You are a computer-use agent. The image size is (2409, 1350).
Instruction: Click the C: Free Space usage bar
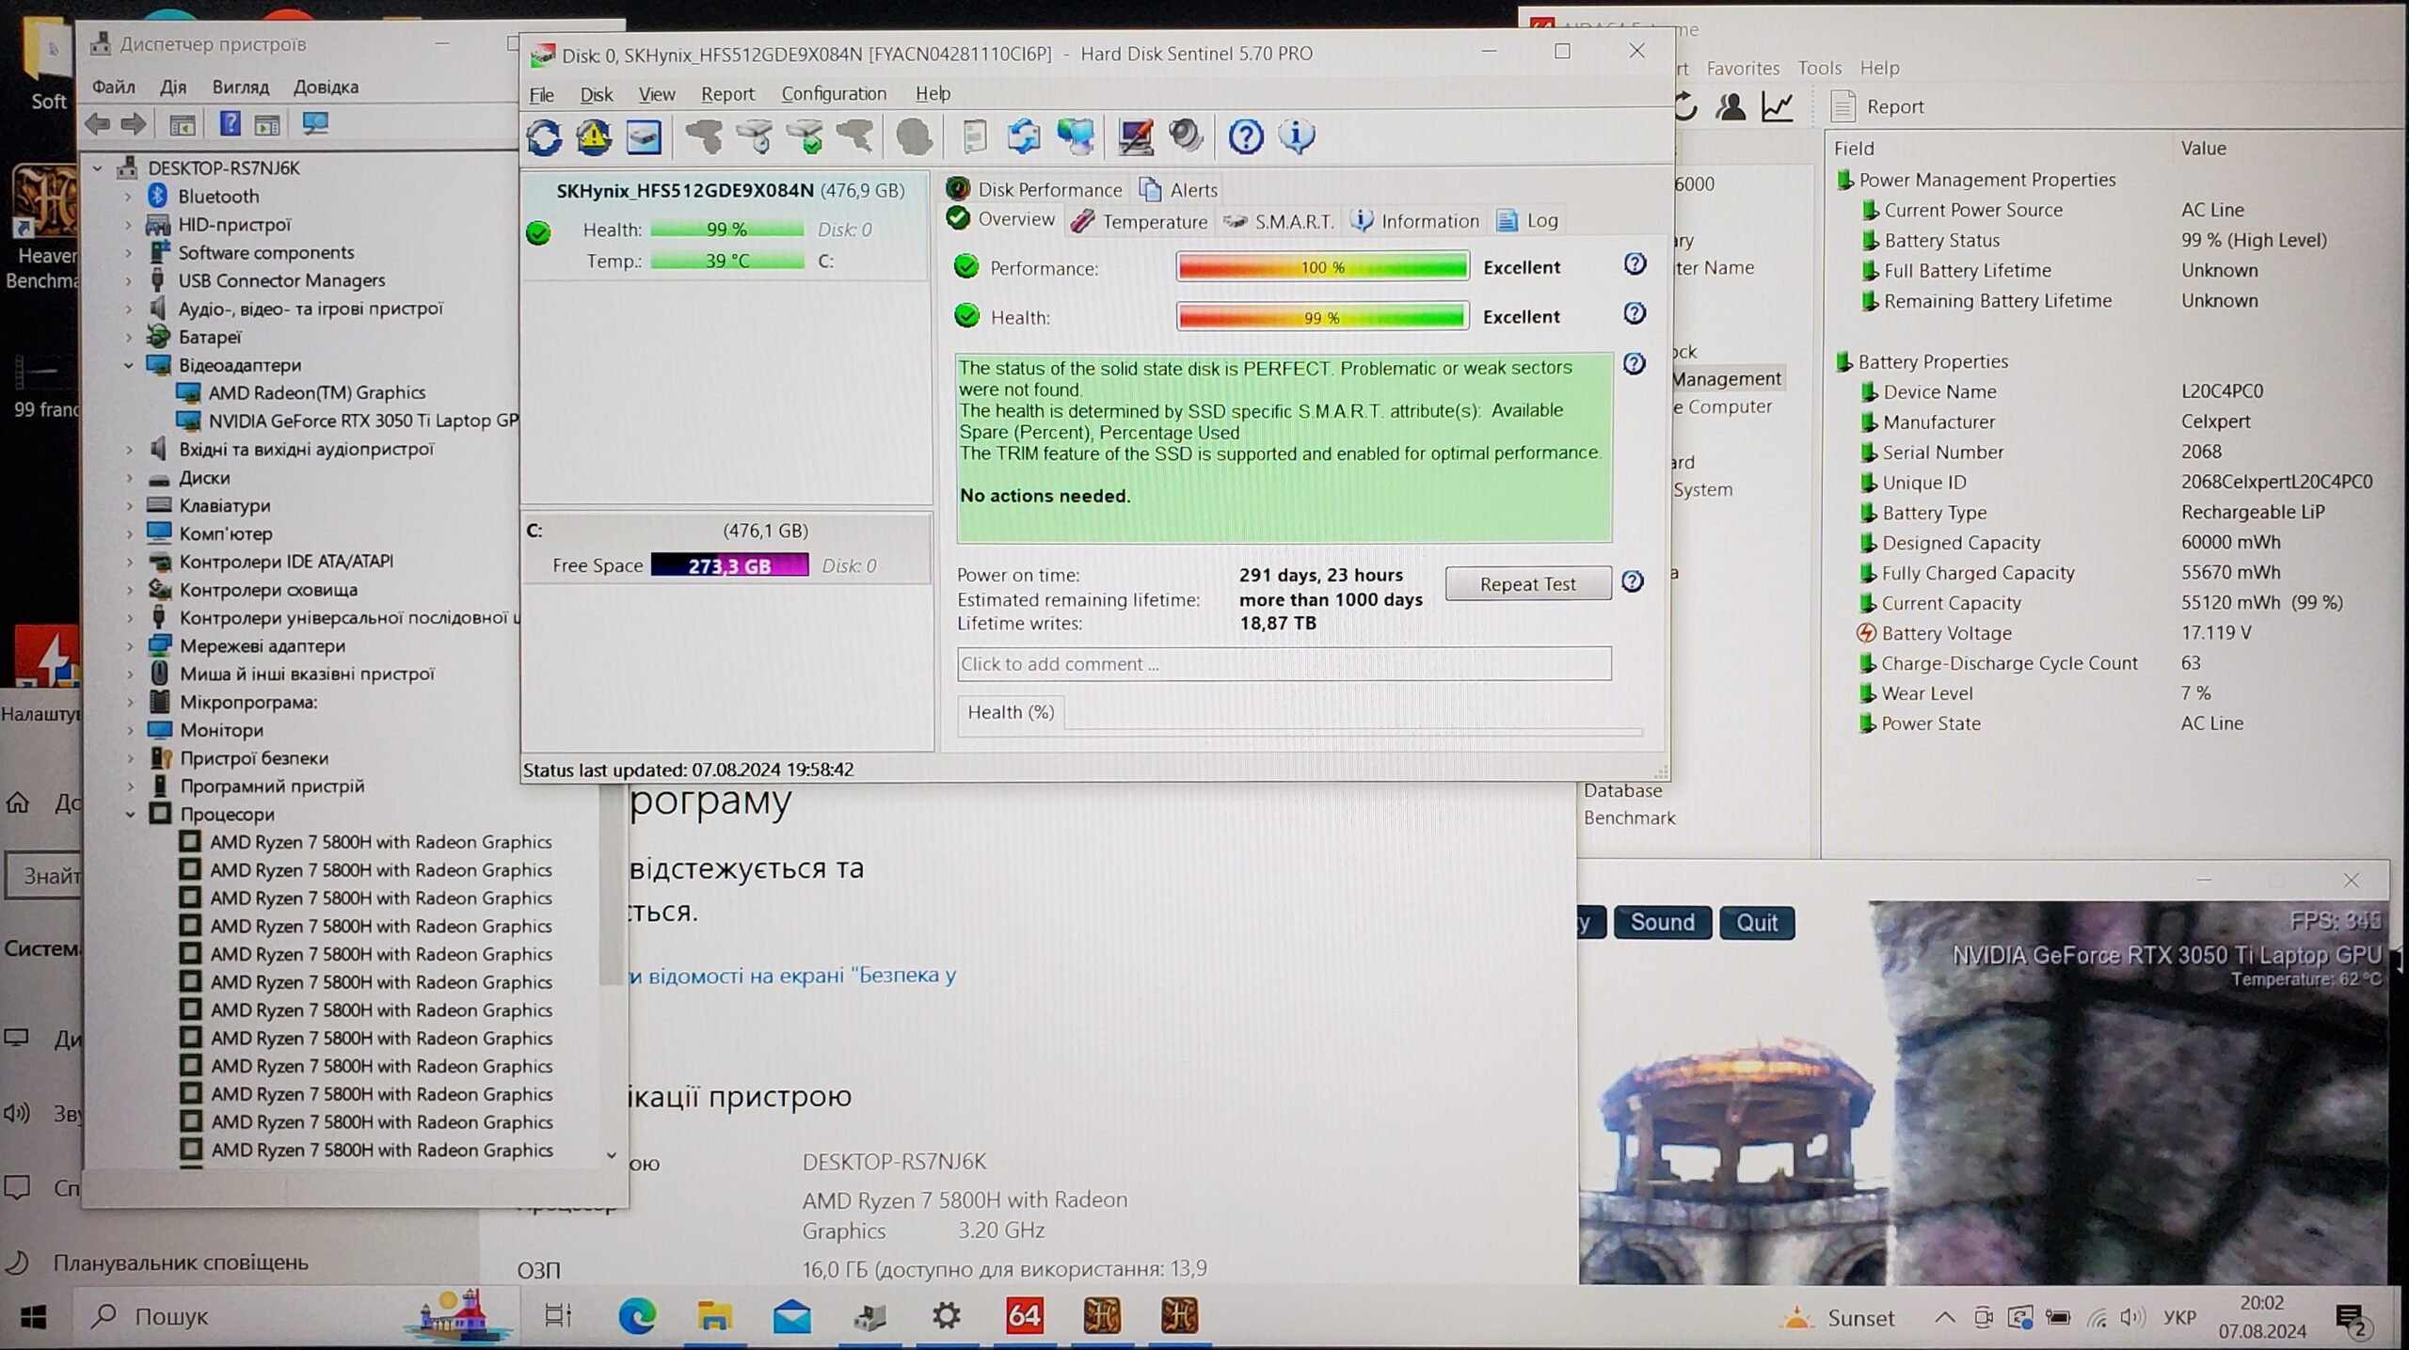729,565
